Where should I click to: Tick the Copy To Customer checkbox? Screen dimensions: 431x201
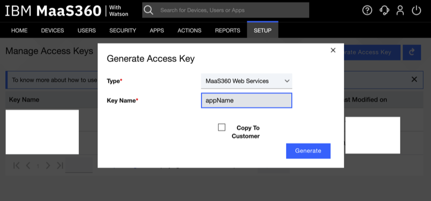222,127
